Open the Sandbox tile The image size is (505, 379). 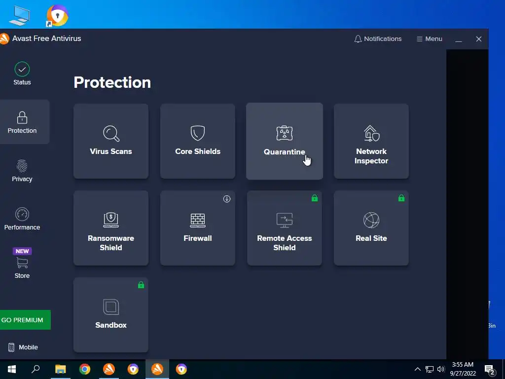click(x=111, y=315)
